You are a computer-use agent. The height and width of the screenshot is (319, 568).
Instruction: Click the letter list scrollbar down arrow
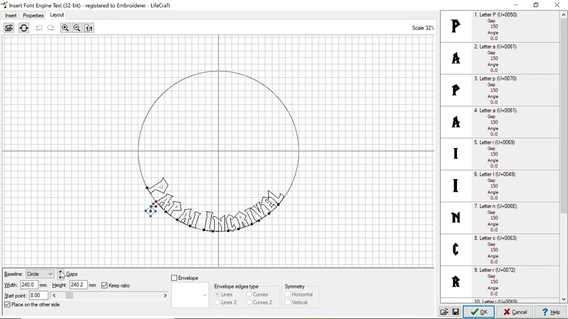[564, 300]
